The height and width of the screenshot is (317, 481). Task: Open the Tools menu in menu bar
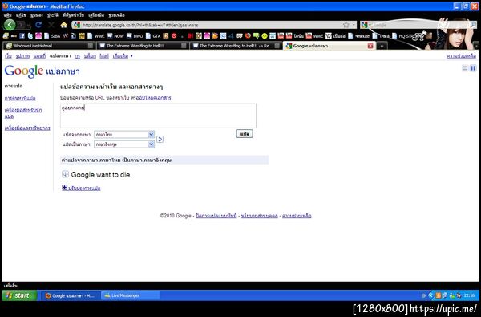coord(96,15)
